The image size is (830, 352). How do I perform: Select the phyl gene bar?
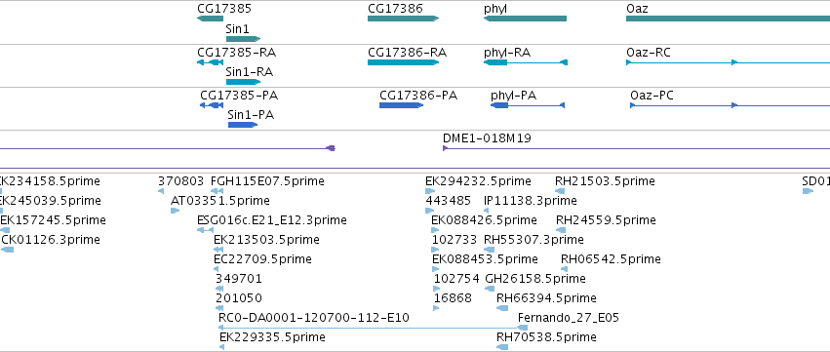click(x=525, y=19)
